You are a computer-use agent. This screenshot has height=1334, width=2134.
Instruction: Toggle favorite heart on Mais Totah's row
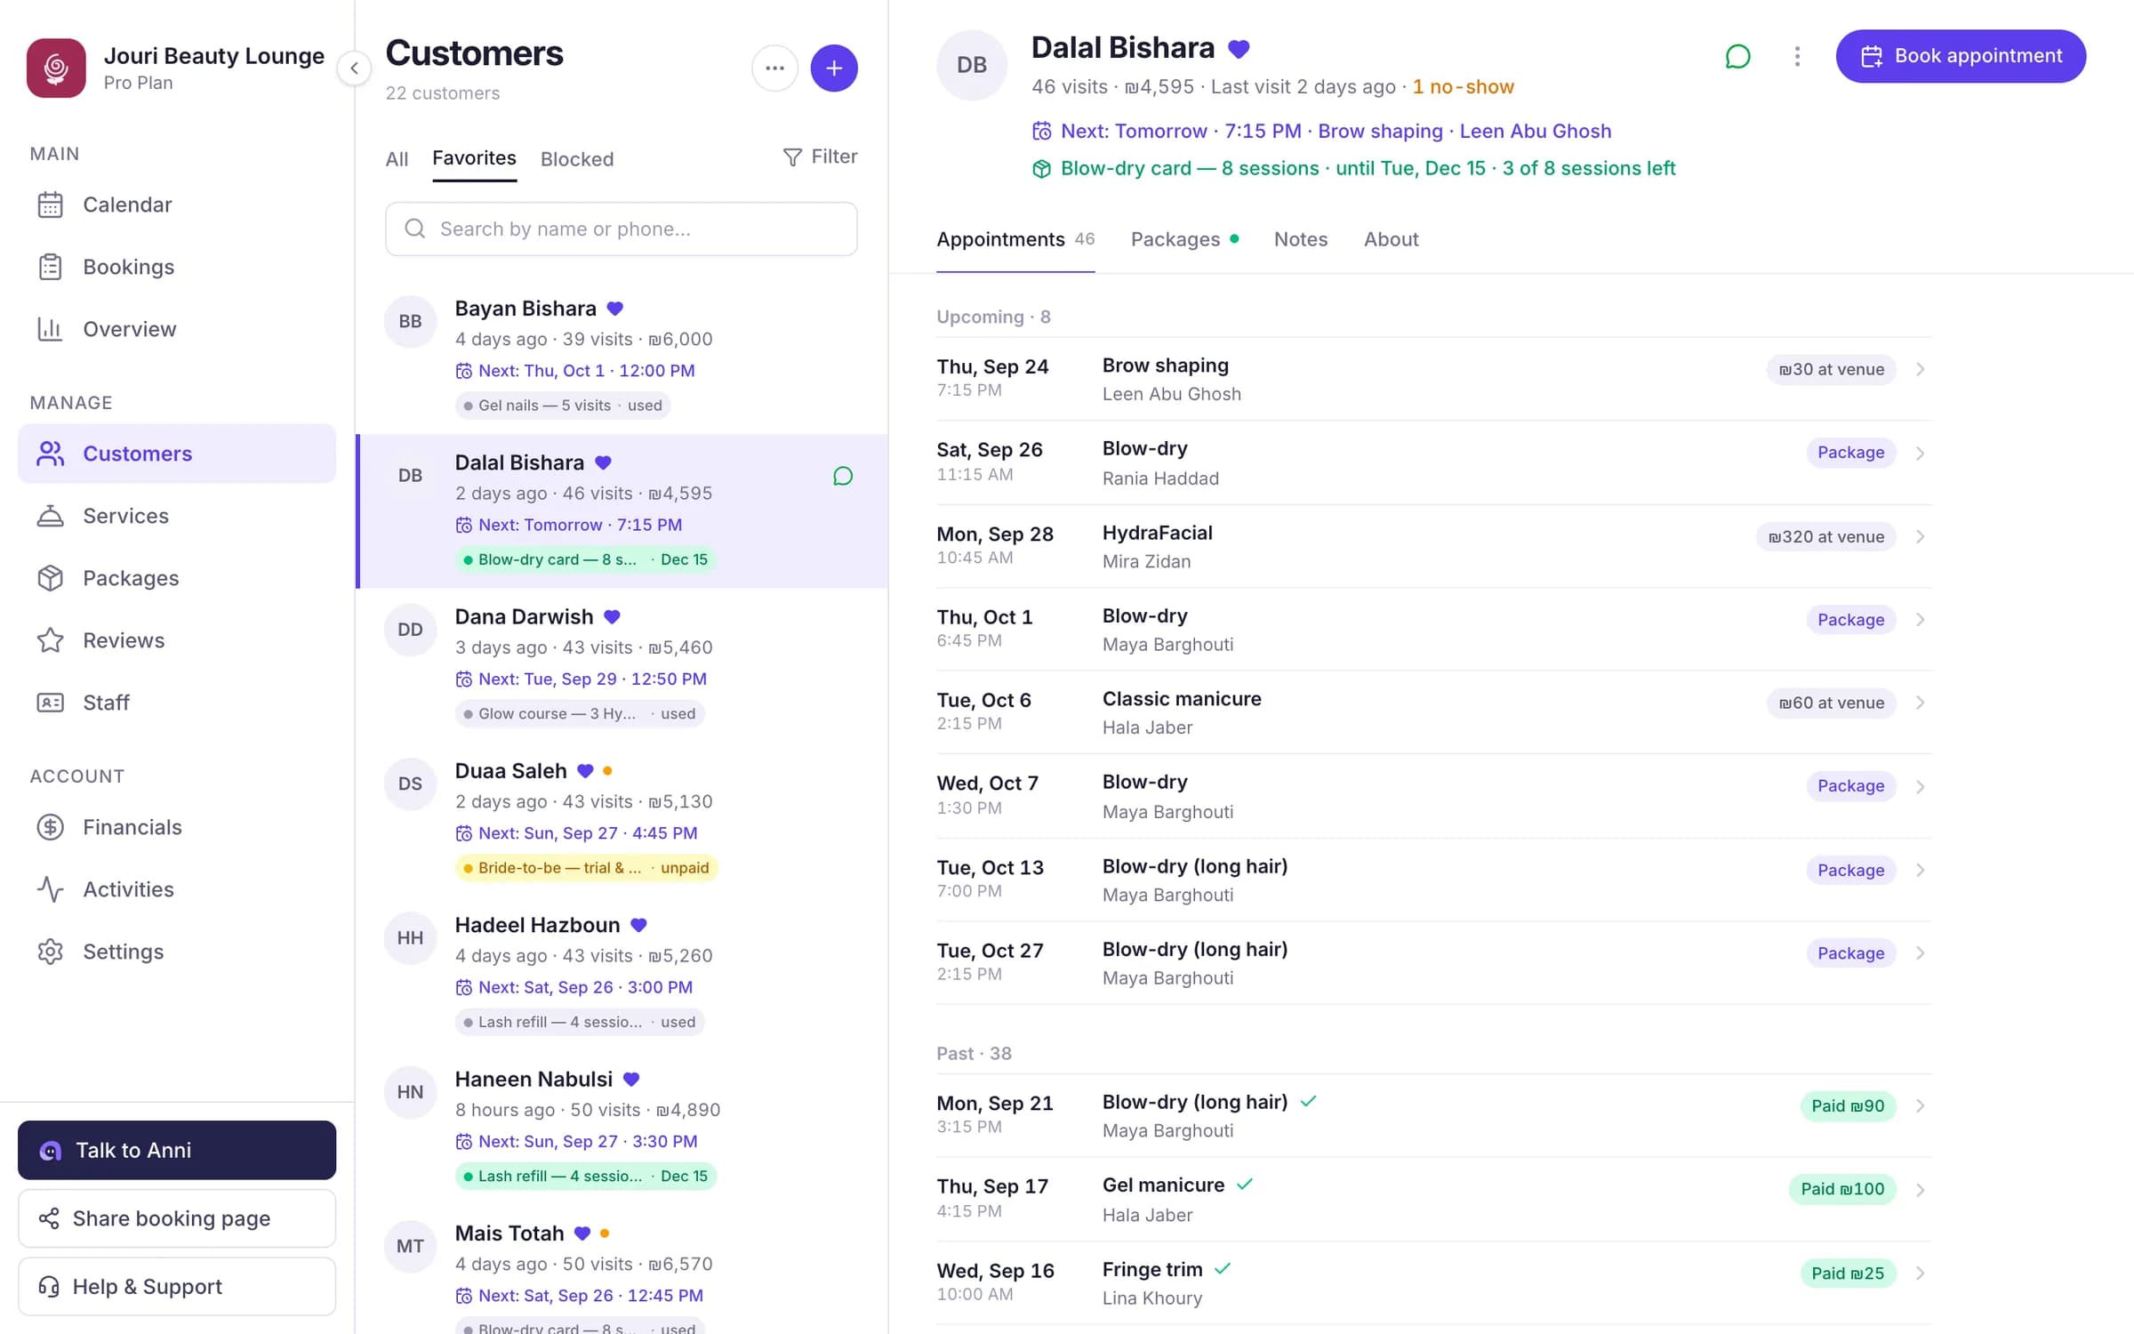582,1234
